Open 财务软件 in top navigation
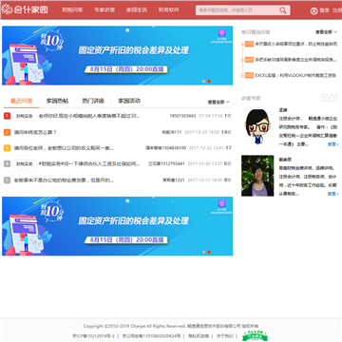This screenshot has width=342, height=342. click(169, 9)
